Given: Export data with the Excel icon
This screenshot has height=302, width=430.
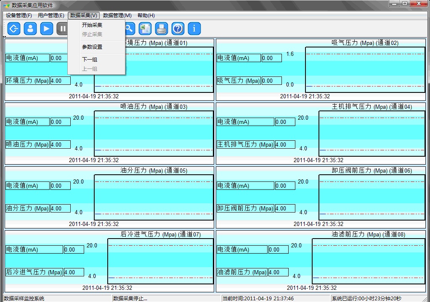Looking at the screenshot, I should click(x=145, y=29).
